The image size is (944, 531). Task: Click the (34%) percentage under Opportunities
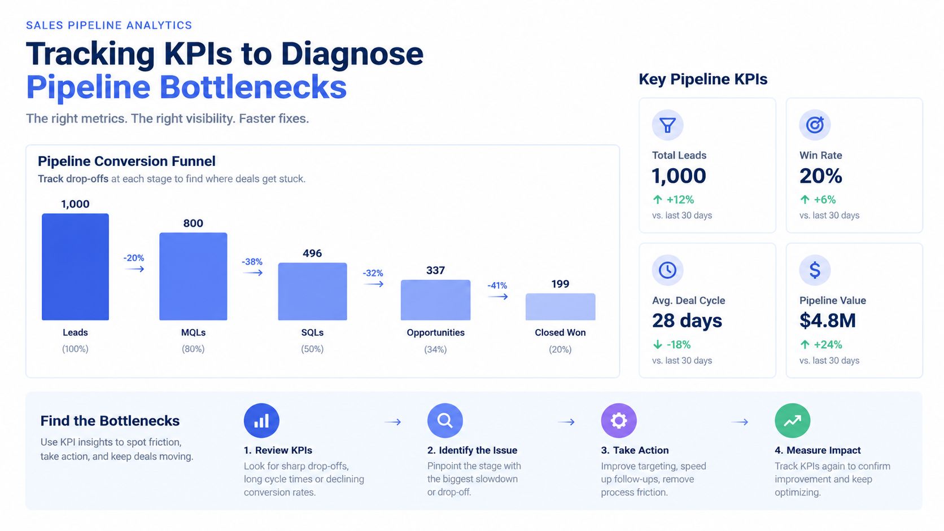pyautogui.click(x=435, y=350)
